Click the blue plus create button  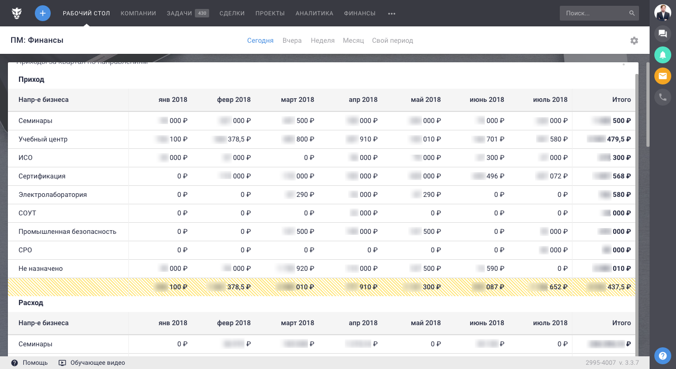click(43, 13)
